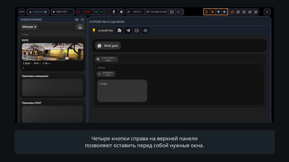Click the УСТРОЙСТВА И СЦЕНАРИИ heading
The width and height of the screenshot is (289, 162).
pos(107,22)
